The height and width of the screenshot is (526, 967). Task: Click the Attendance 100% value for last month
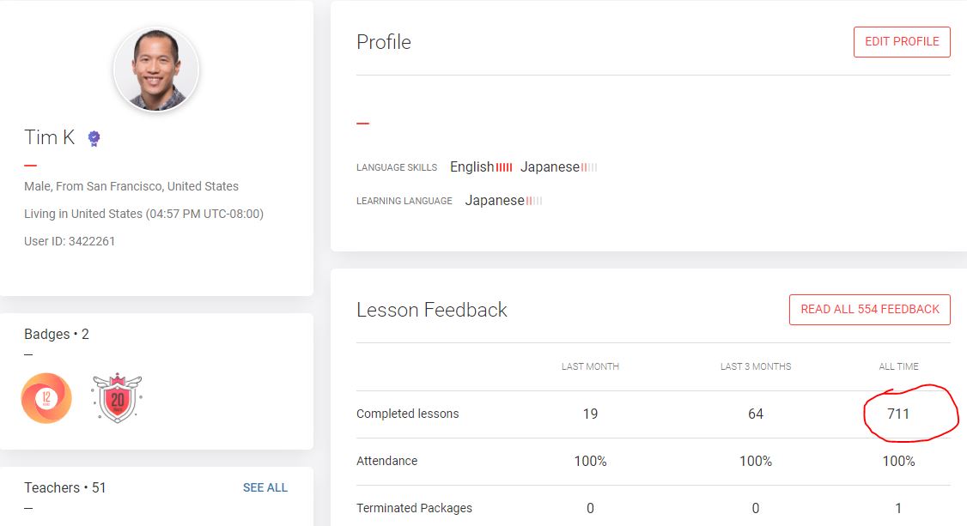pyautogui.click(x=590, y=461)
